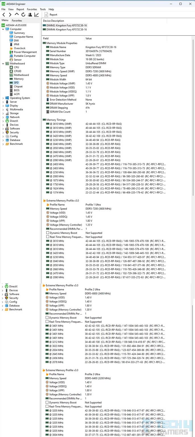Open the View menu

tap(11, 9)
